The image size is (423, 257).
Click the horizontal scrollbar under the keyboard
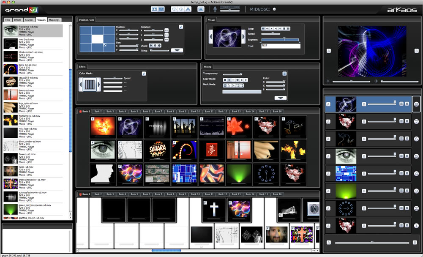(x=166, y=251)
